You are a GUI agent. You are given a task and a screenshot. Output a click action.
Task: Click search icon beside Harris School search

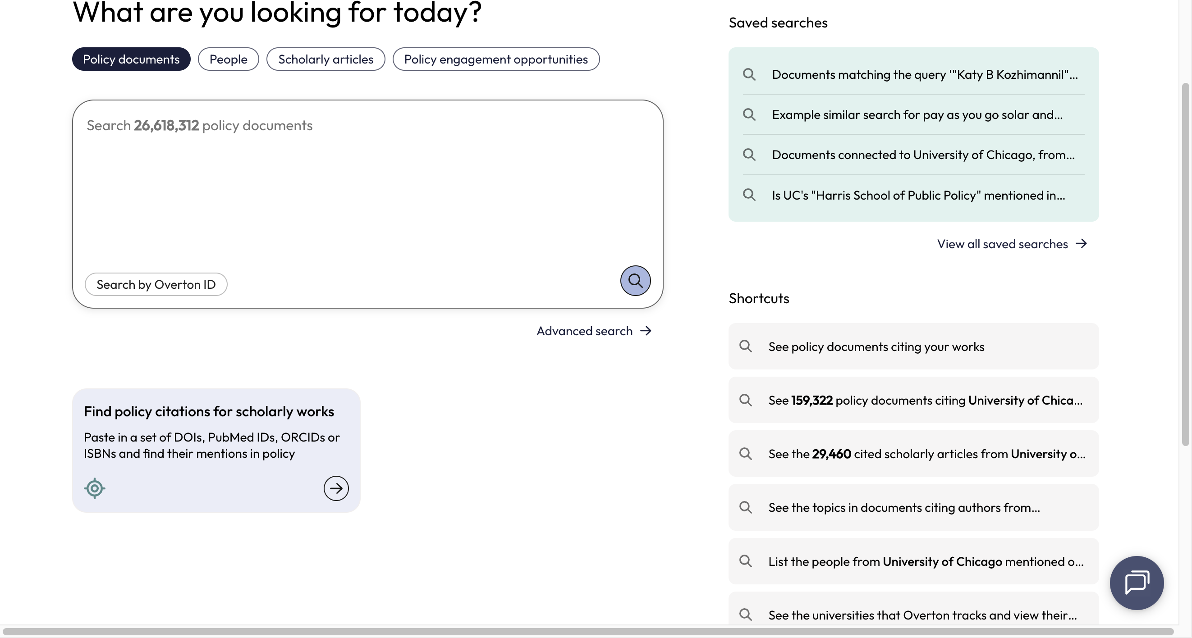point(749,195)
